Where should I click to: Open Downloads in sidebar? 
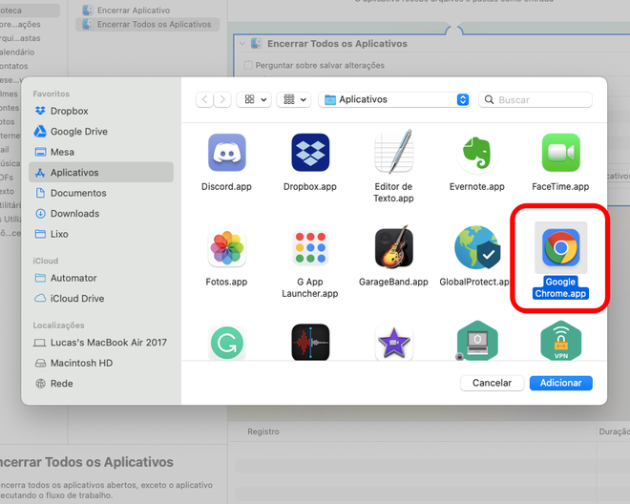(101, 214)
